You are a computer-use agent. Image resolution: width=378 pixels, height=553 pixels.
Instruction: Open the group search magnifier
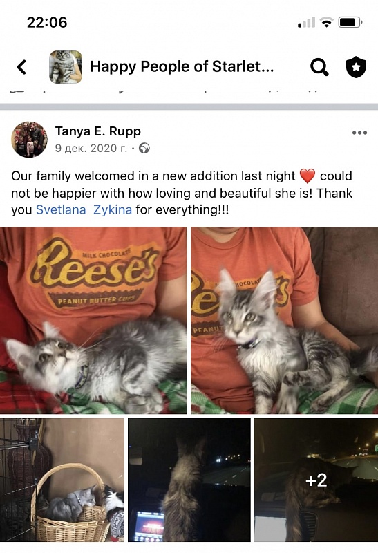pos(319,67)
